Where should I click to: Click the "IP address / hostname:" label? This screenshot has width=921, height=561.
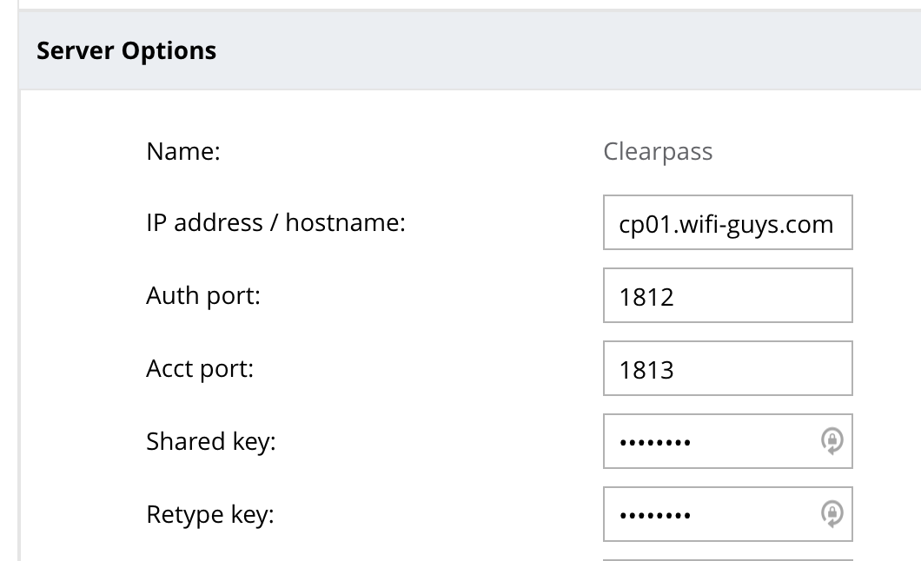(x=275, y=223)
